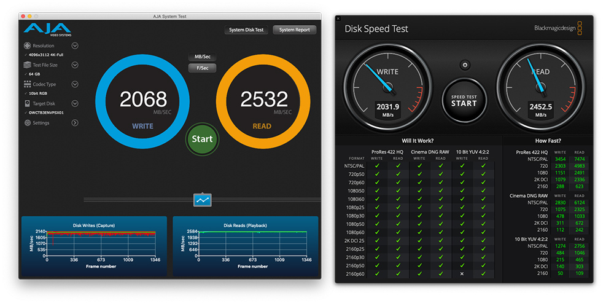The width and height of the screenshot is (614, 303).
Task: Click the AJA System Test window title
Action: (169, 17)
